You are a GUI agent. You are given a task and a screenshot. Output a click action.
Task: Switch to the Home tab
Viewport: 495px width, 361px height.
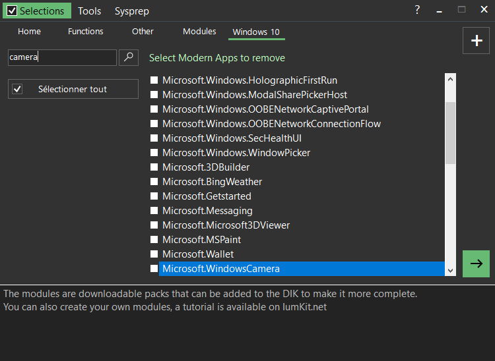(29, 32)
